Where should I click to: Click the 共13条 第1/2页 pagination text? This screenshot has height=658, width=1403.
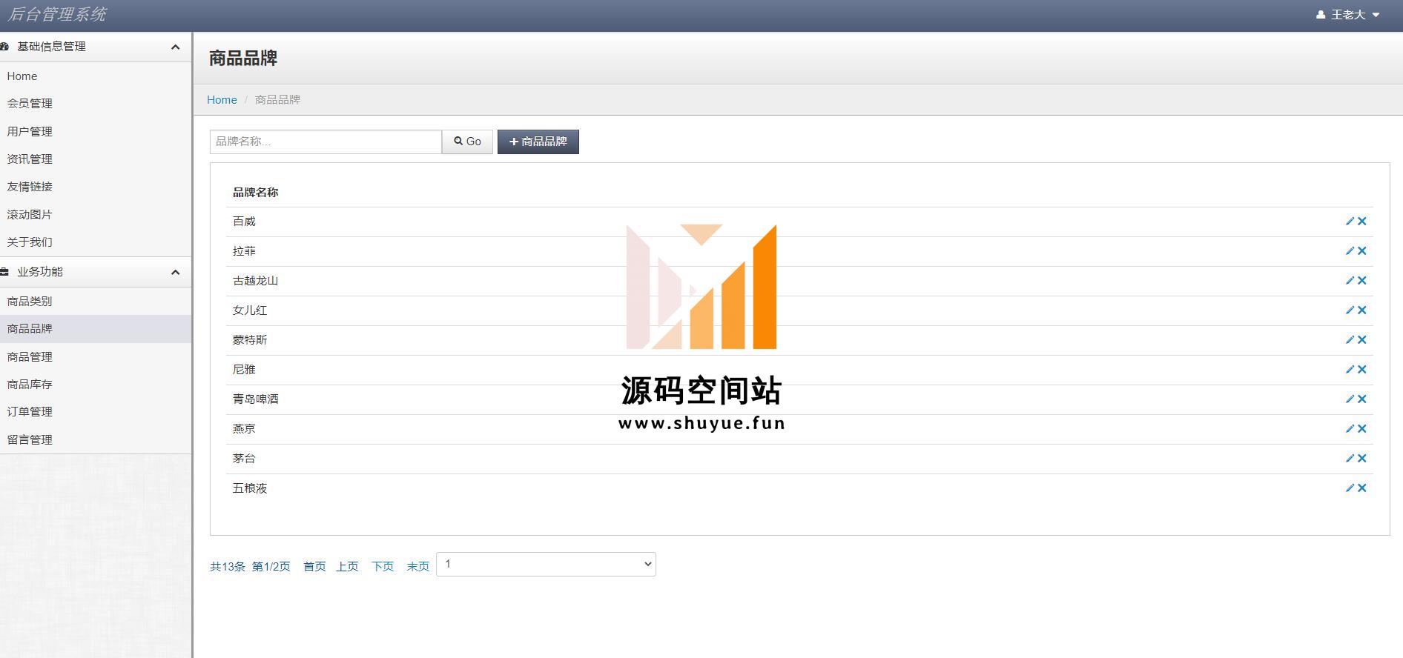(x=250, y=567)
